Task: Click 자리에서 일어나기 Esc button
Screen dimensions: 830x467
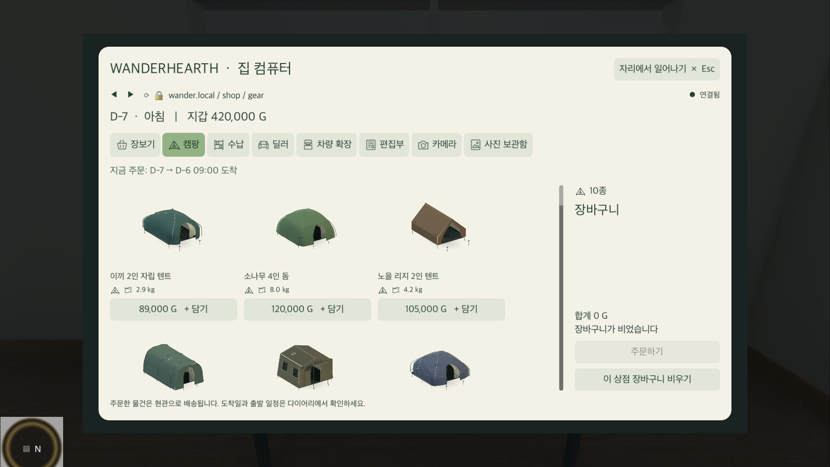Action: tap(667, 69)
